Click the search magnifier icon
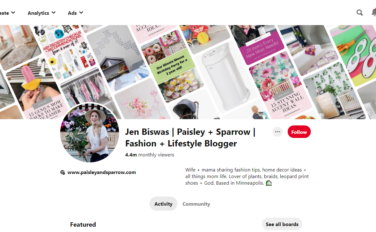376x232 pixels. [x=360, y=13]
